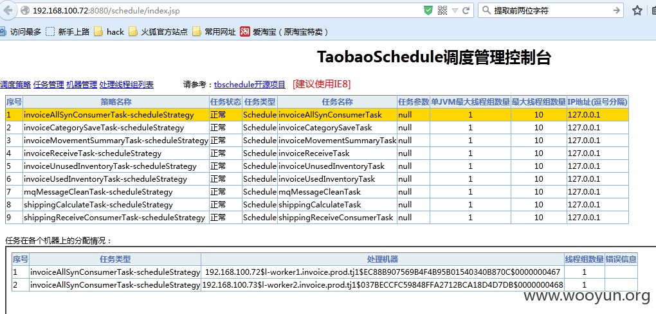Click the 策略名称 column header
Viewport: 656px width, 314px height.
(x=116, y=101)
